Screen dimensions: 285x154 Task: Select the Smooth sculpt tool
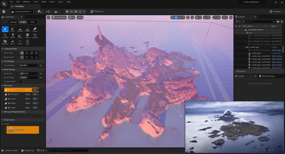tap(20, 29)
